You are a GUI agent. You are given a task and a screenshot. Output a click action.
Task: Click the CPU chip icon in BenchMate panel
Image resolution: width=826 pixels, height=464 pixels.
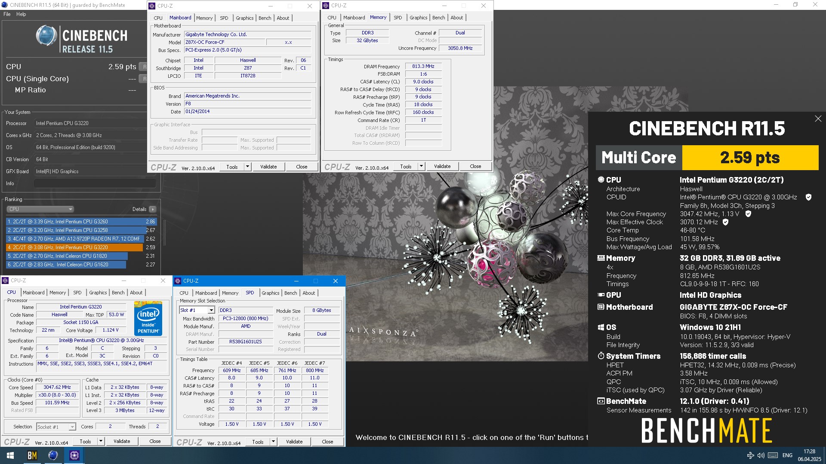tap(601, 180)
